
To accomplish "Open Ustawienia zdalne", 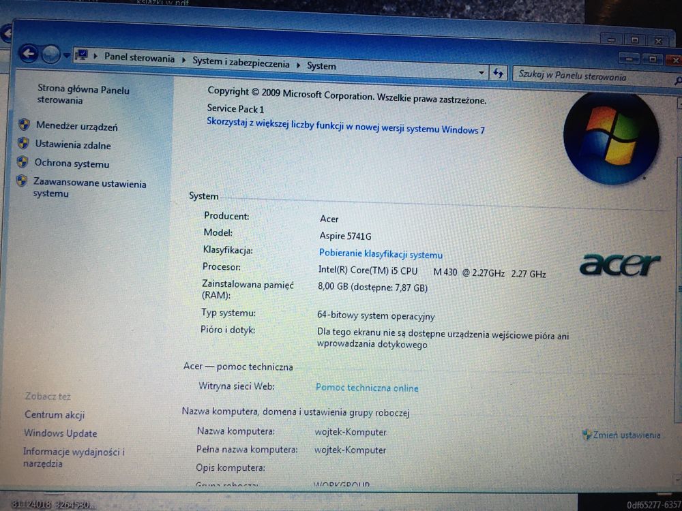I will (x=73, y=145).
